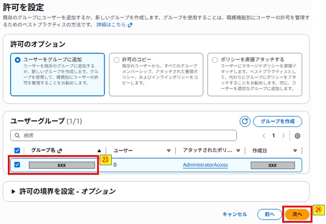
Task: Open the AdministratorAccess policy link
Action: 205,165
